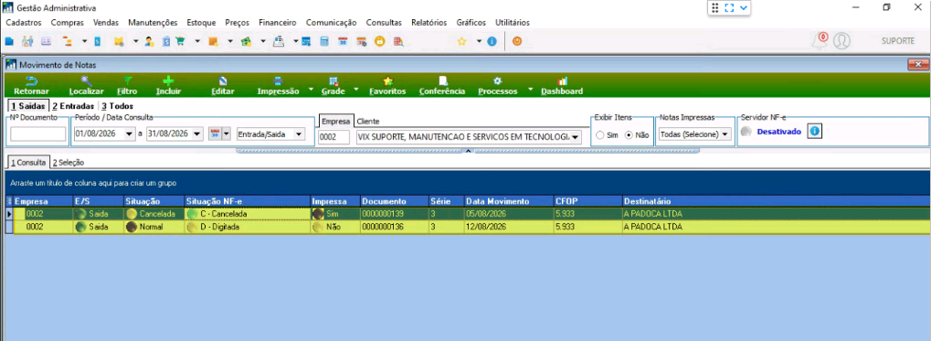Image resolution: width=931 pixels, height=341 pixels.
Task: Click the two people icon in main toolbar
Action: (x=27, y=41)
